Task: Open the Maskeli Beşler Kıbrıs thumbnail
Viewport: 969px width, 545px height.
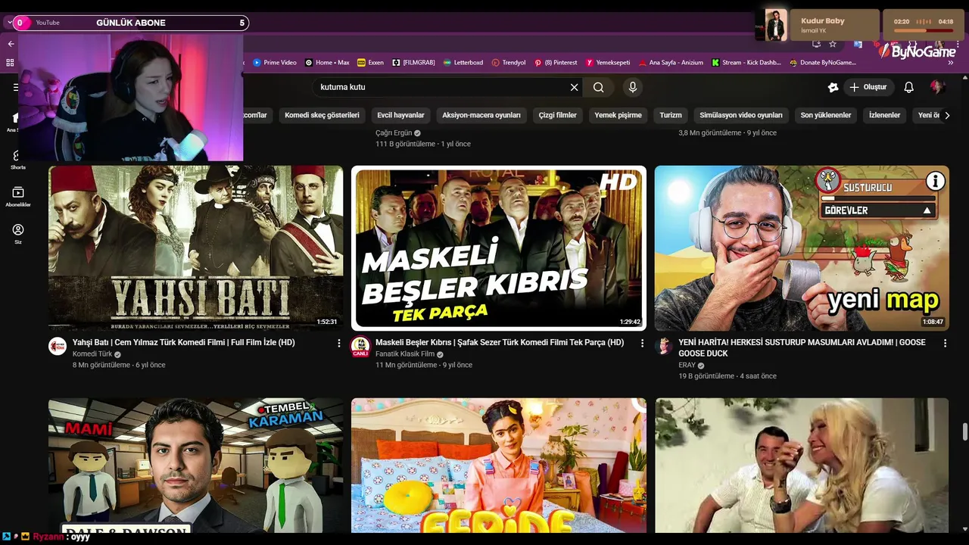Action: 499,248
